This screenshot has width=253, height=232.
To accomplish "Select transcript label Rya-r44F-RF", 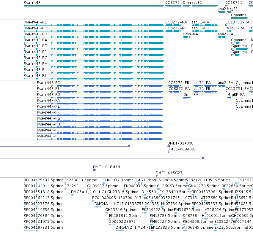I will [35, 52].
